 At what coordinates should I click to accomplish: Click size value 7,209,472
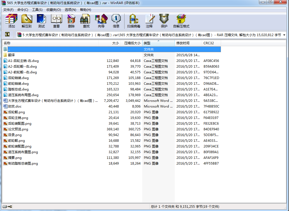(x=111, y=101)
